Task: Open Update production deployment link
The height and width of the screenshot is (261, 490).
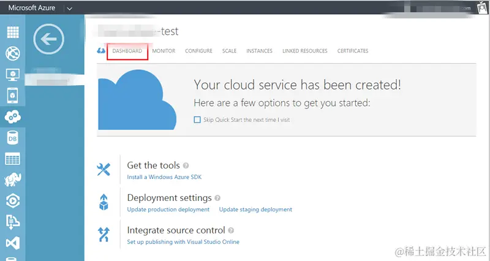Action: click(x=168, y=210)
